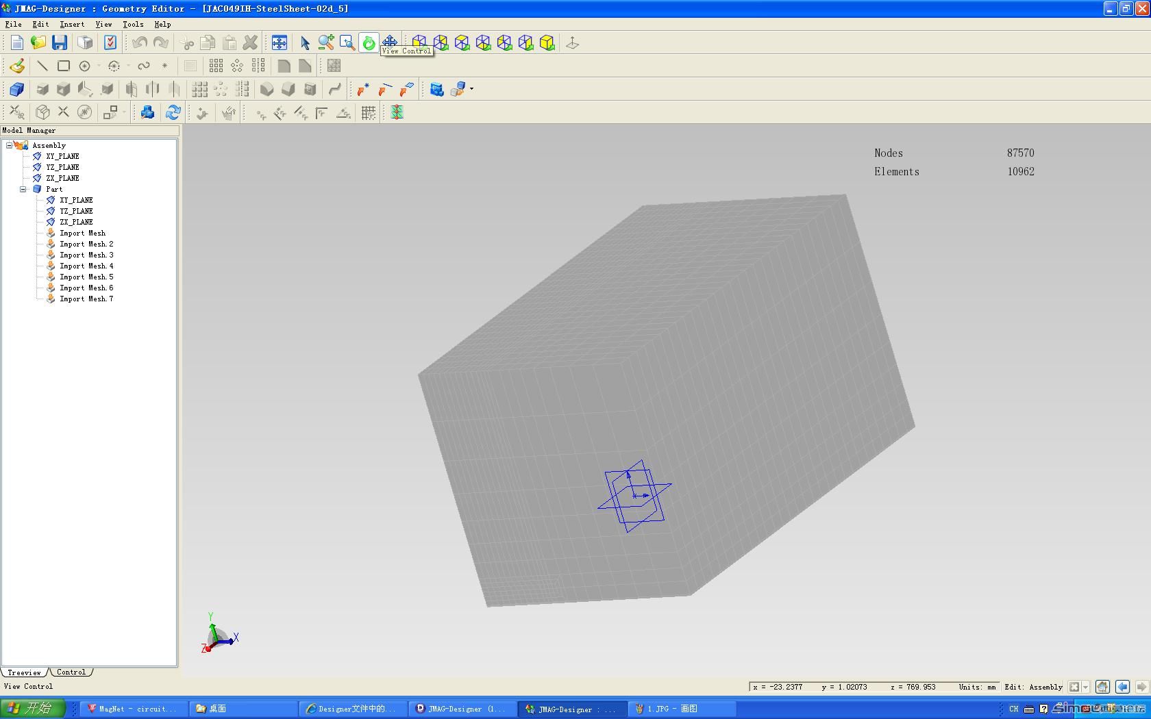The height and width of the screenshot is (719, 1151).
Task: Toggle the green Rotate view tool
Action: click(x=369, y=43)
